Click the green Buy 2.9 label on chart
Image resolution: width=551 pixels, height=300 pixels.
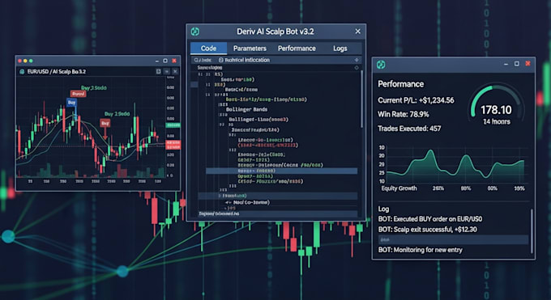coord(117,114)
